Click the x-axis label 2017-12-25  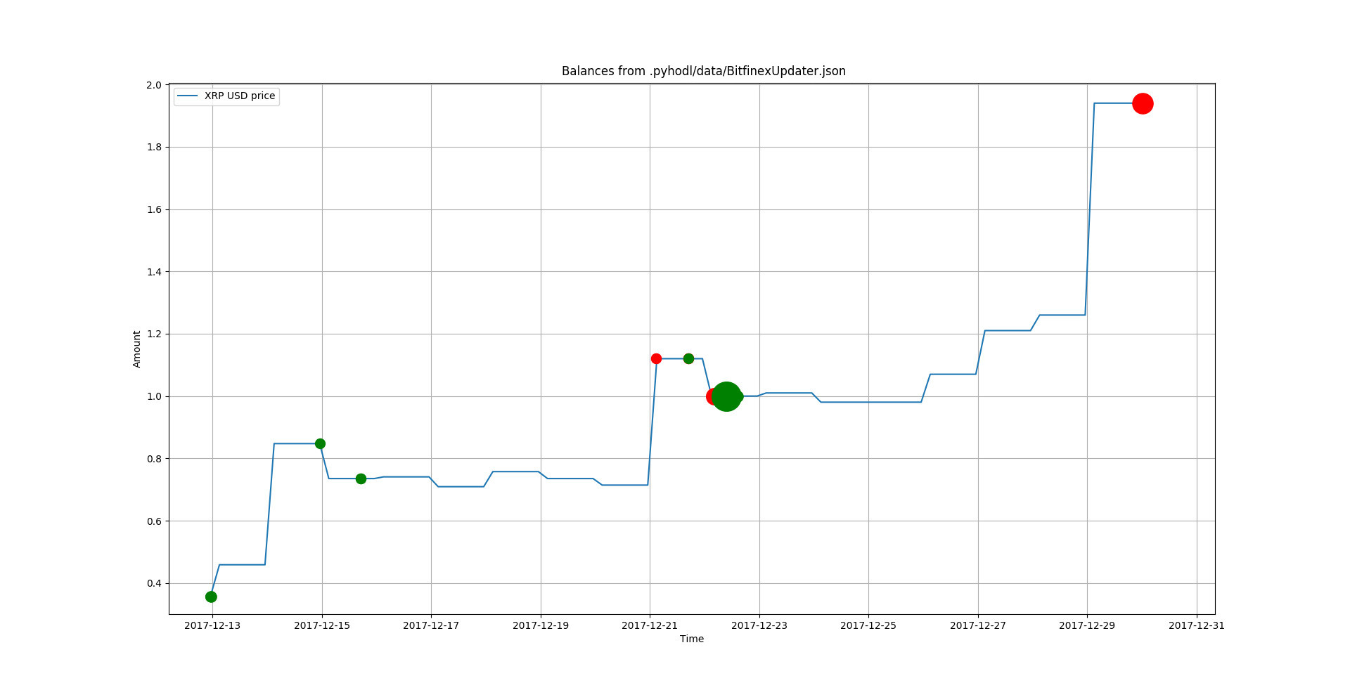868,625
